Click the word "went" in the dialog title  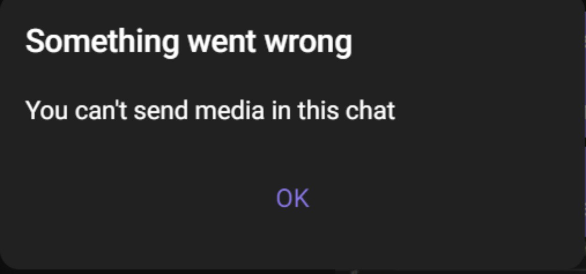click(222, 43)
